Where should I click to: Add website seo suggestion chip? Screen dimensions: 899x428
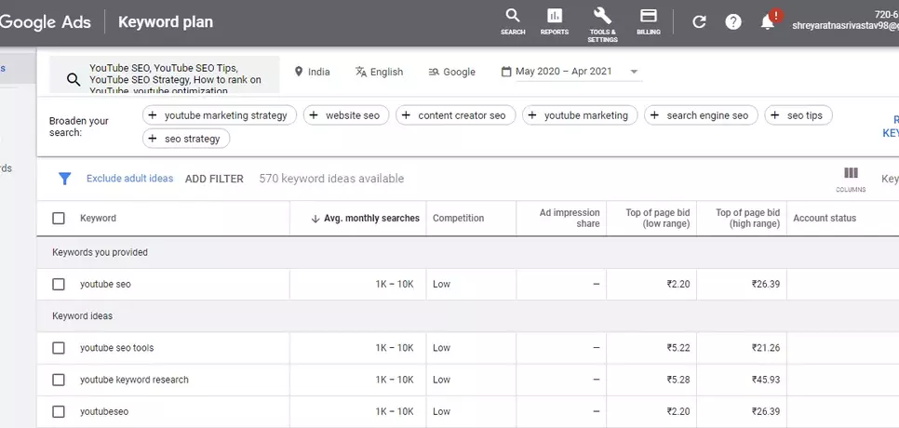click(346, 115)
